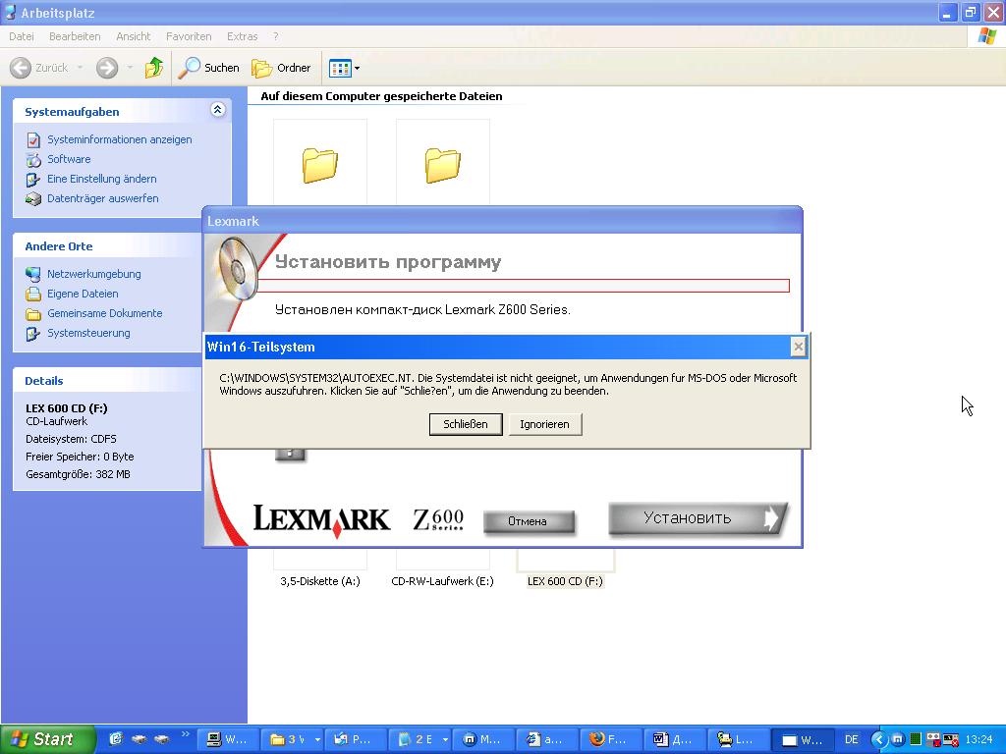Toggle the Ordner folder tree pane
The image size is (1006, 754).
click(281, 68)
